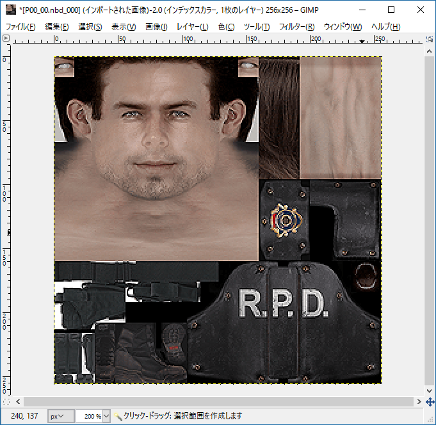Click the R.P.D. lettering on the canvas
The height and width of the screenshot is (425, 436).
[x=283, y=303]
